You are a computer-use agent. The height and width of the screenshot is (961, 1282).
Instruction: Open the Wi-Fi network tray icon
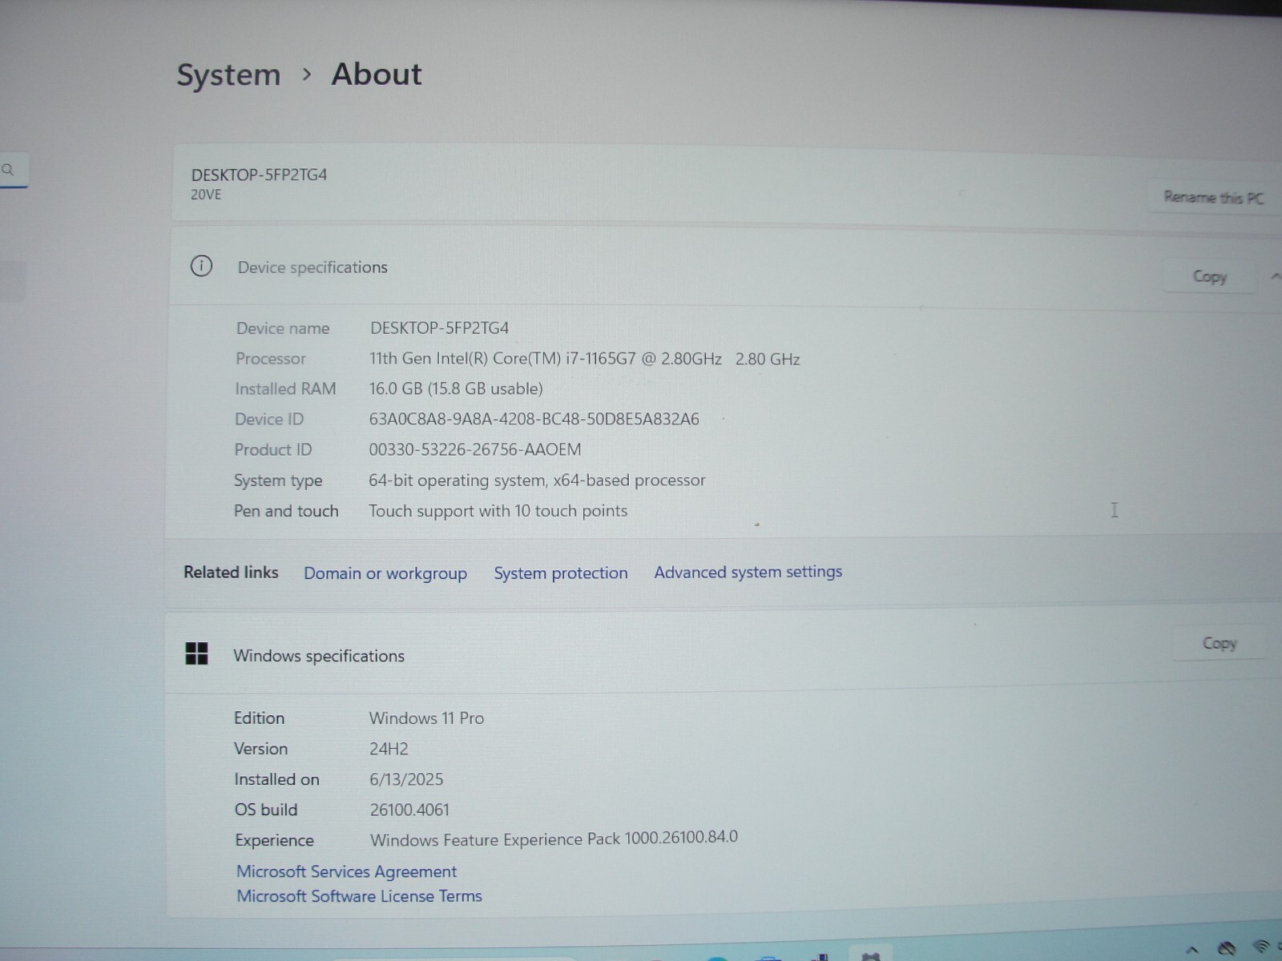click(x=1263, y=948)
